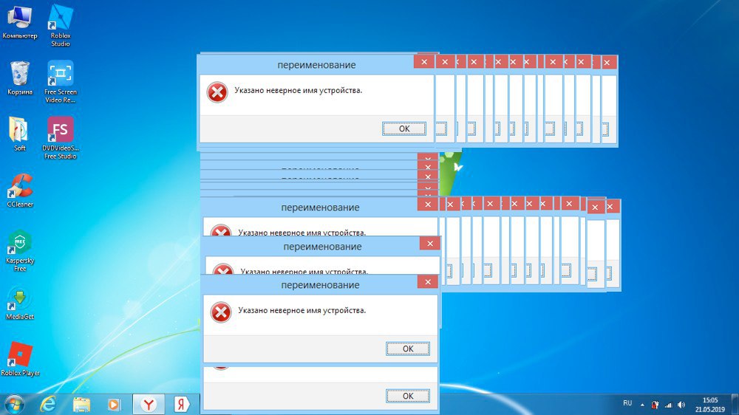Open DVDVideoSoft Free Studio shortcut
Viewport: 739px width, 415px height.
click(x=61, y=130)
